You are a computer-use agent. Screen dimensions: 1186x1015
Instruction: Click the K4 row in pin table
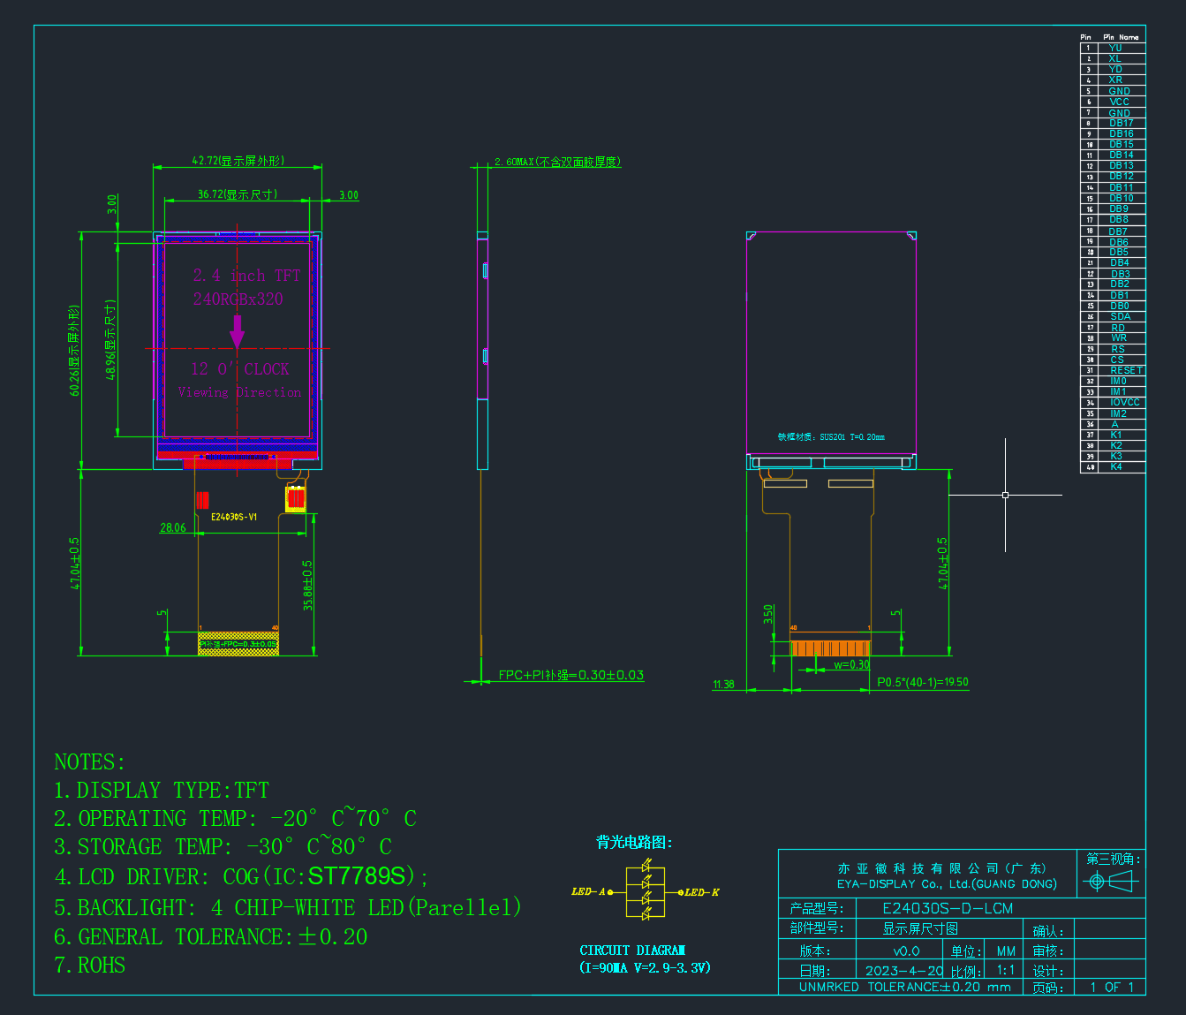(1113, 466)
